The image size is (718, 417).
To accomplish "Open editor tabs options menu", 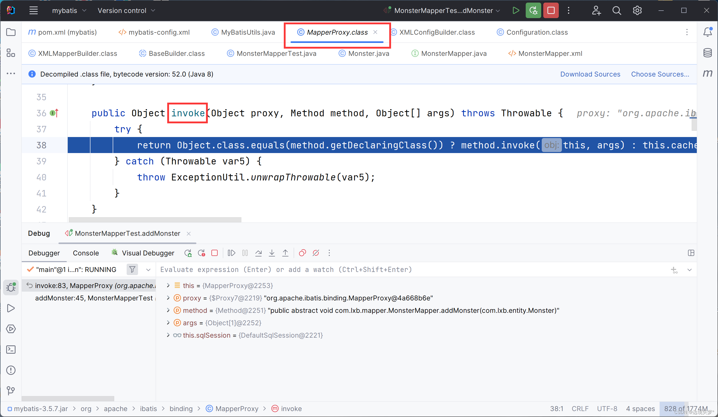I will 687,32.
